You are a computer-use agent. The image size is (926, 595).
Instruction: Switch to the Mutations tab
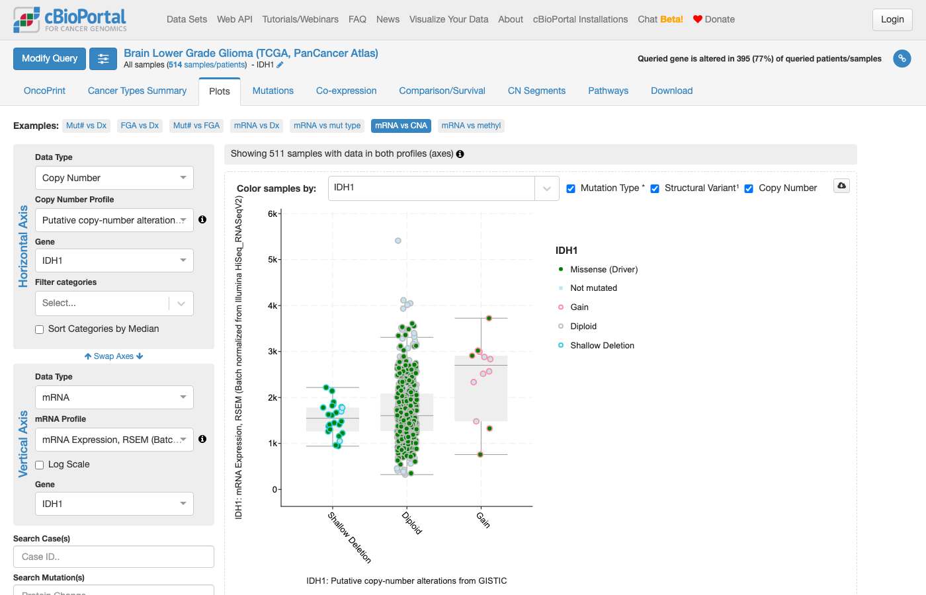click(273, 91)
